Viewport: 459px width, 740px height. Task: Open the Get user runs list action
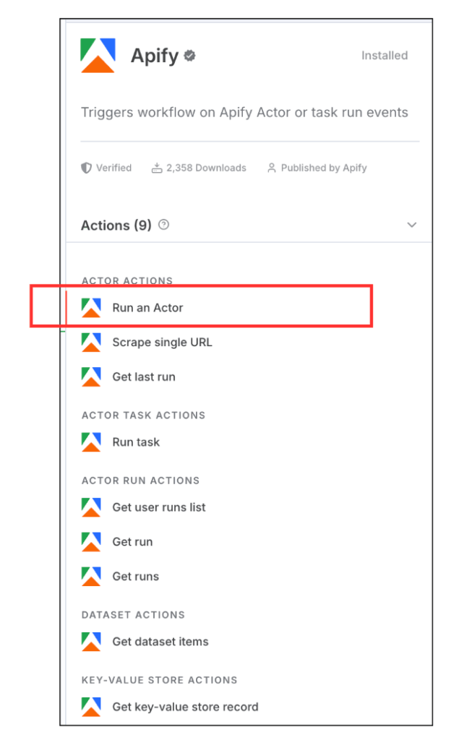(159, 507)
